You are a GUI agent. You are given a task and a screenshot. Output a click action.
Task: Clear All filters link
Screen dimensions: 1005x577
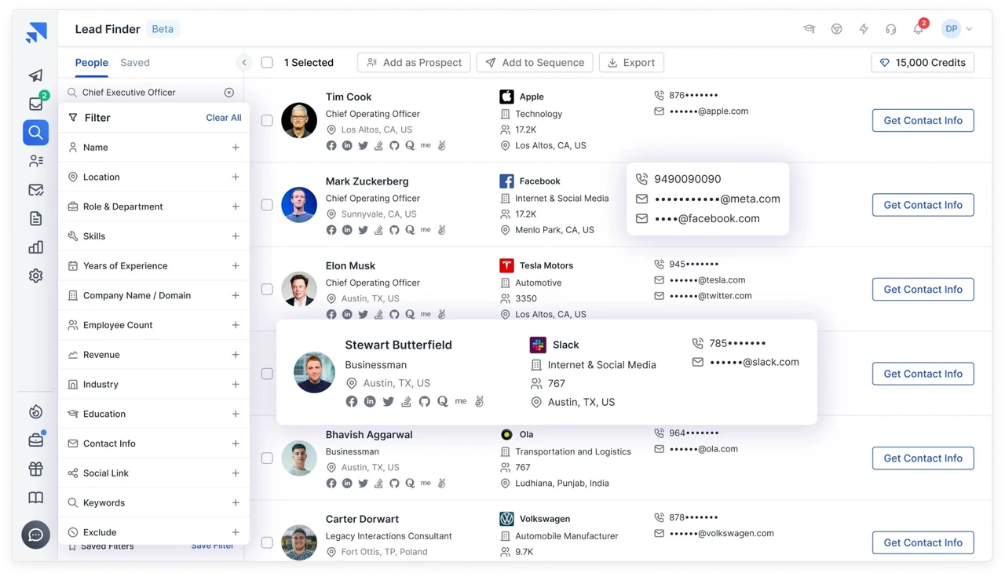pos(224,118)
